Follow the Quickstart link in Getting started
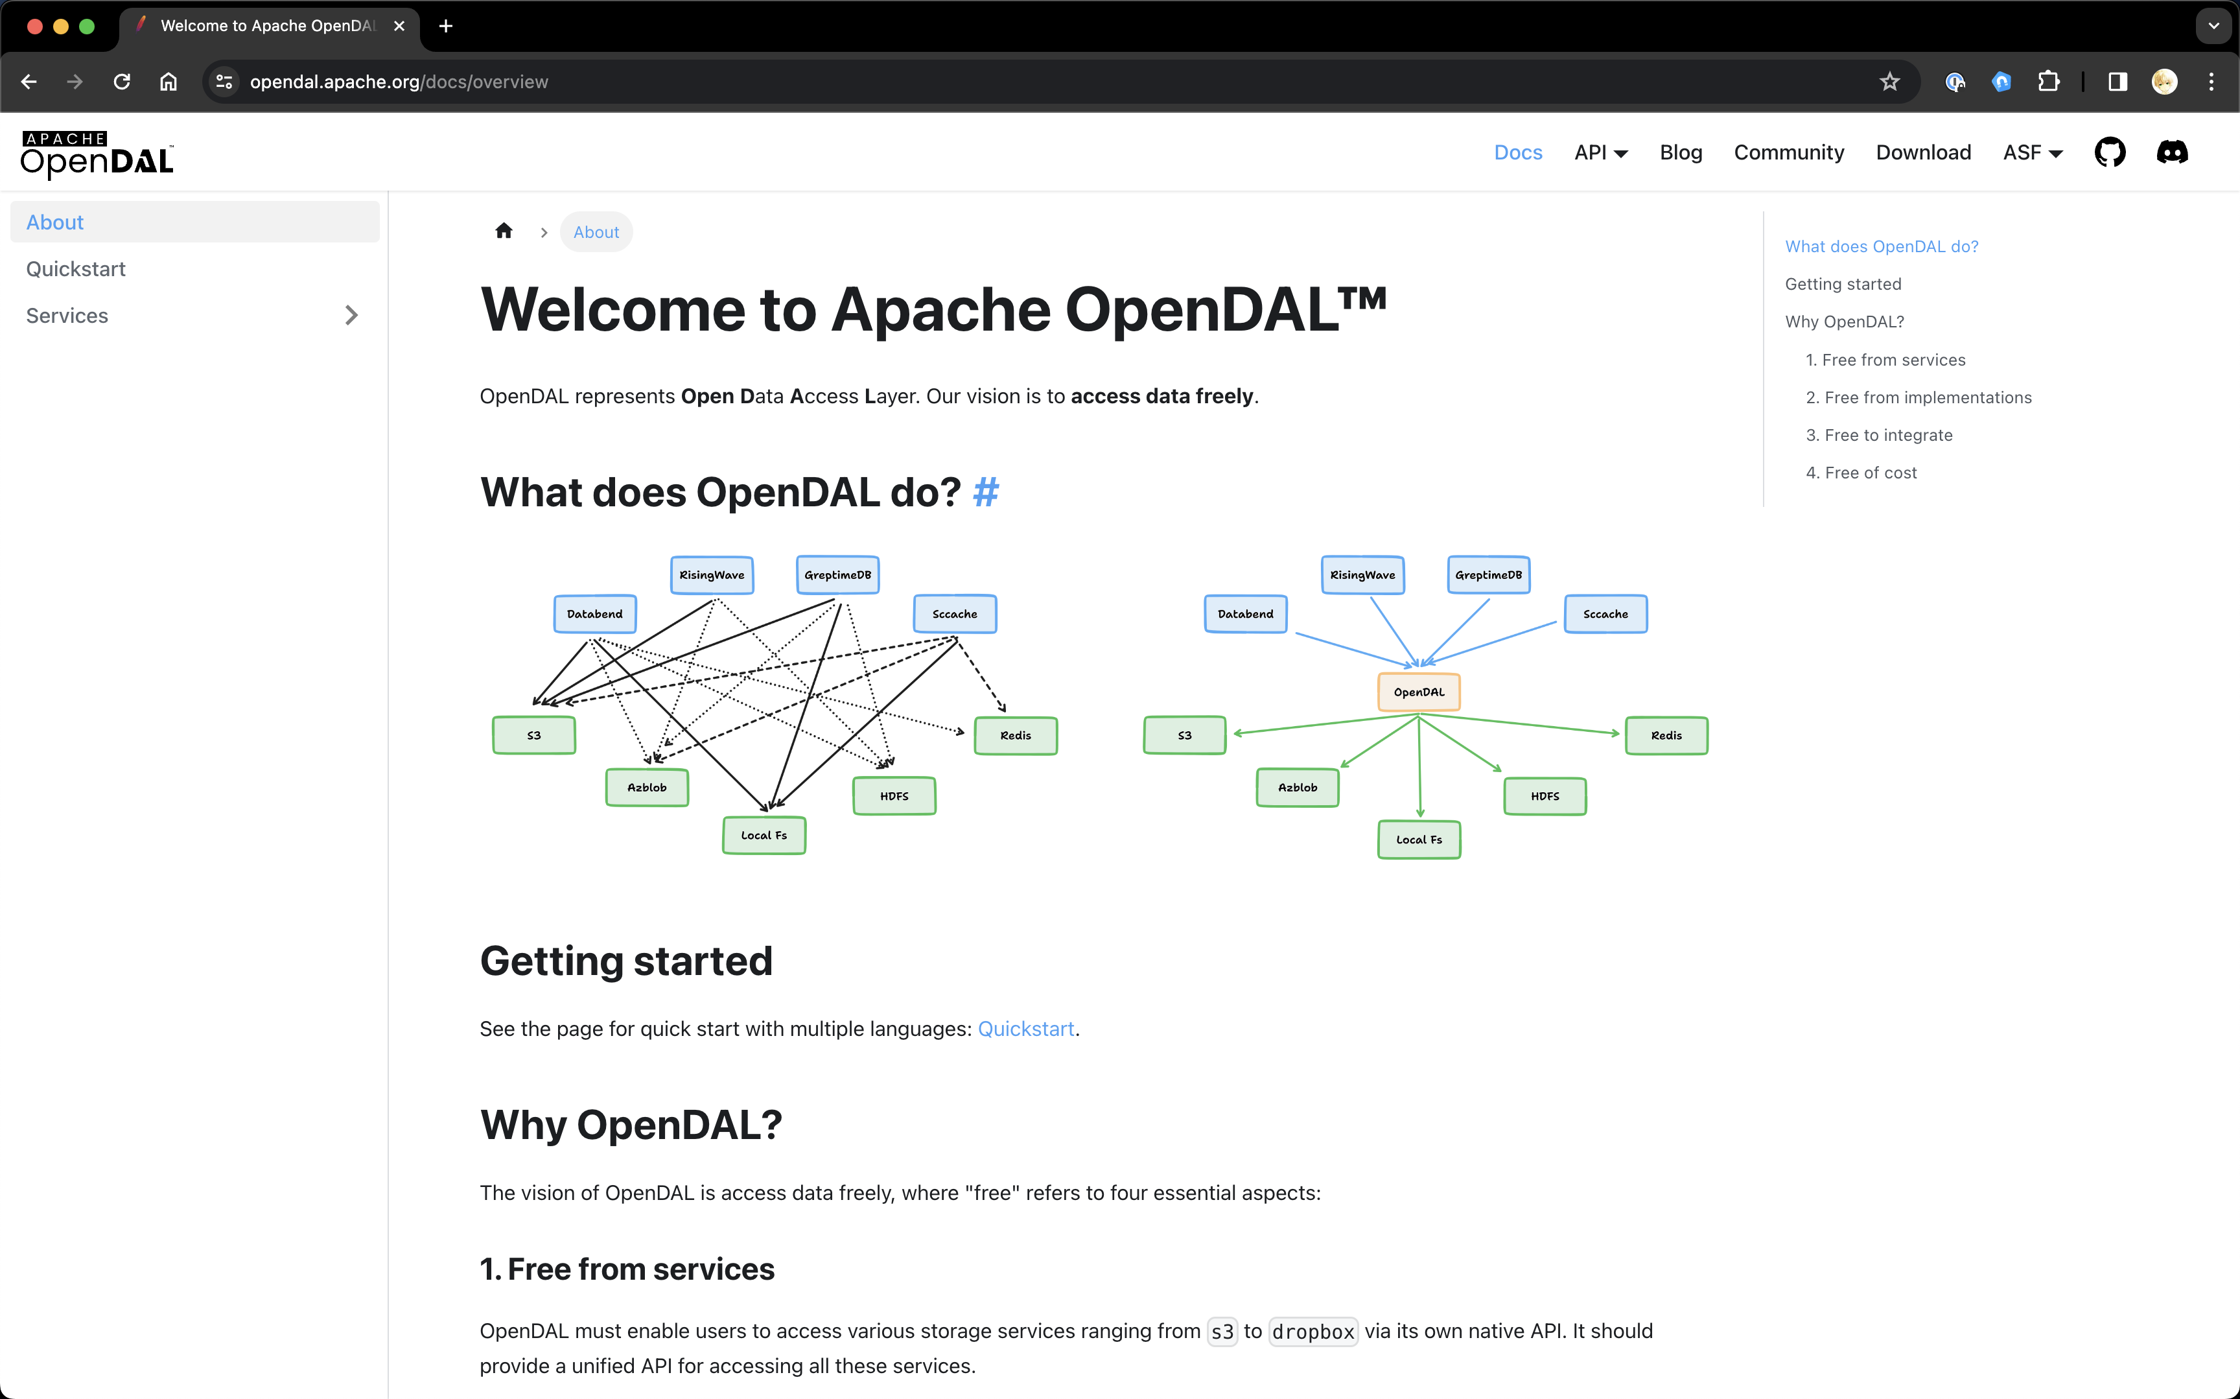The width and height of the screenshot is (2240, 1399). [x=1025, y=1029]
